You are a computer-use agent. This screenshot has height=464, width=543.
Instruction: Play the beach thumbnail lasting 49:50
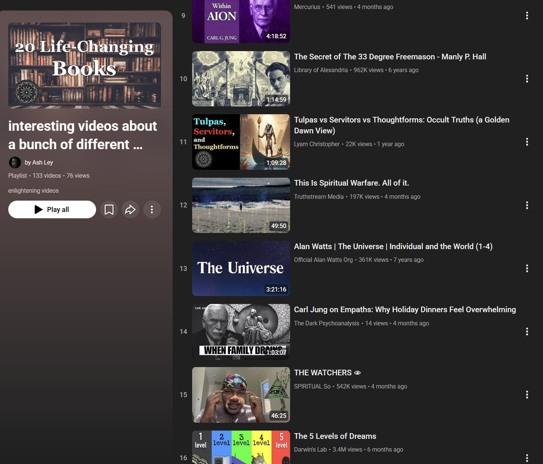pos(241,205)
